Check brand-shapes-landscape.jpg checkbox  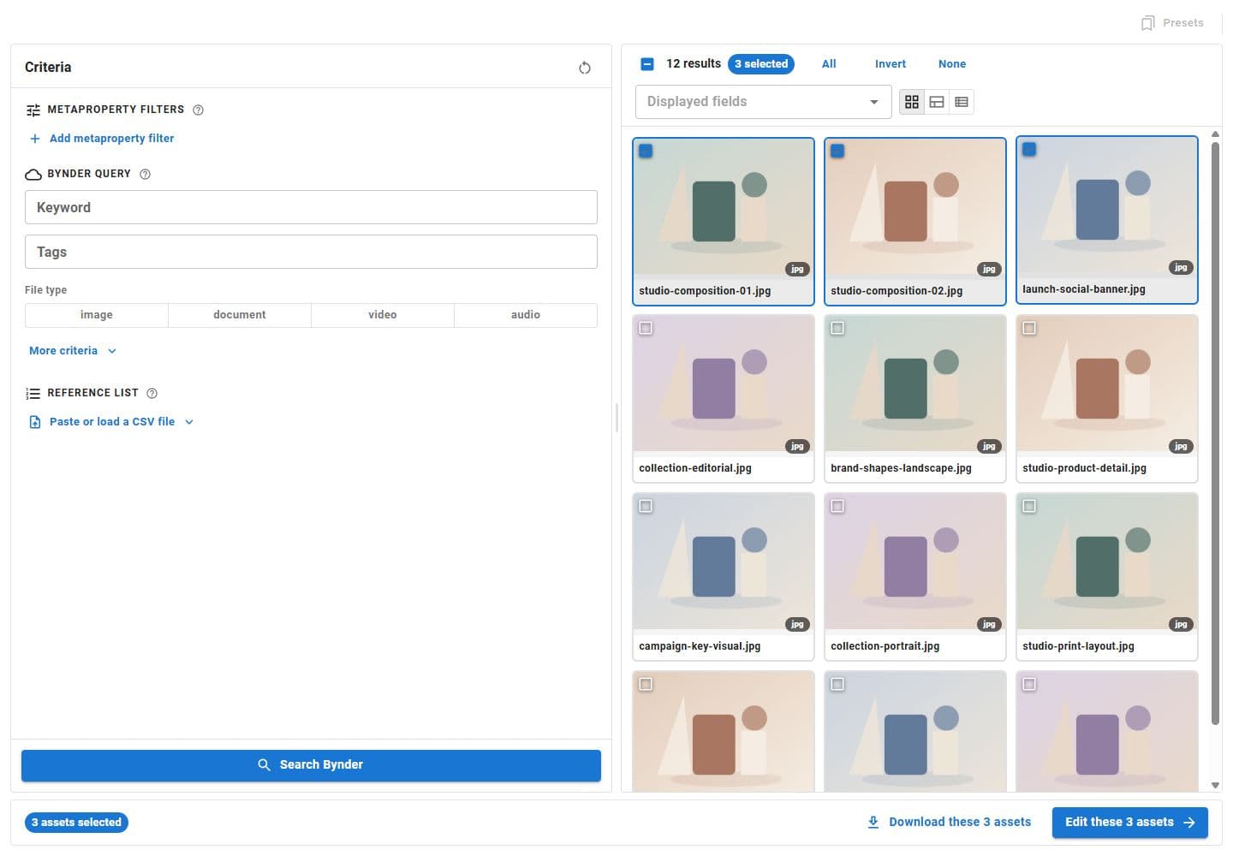point(837,328)
